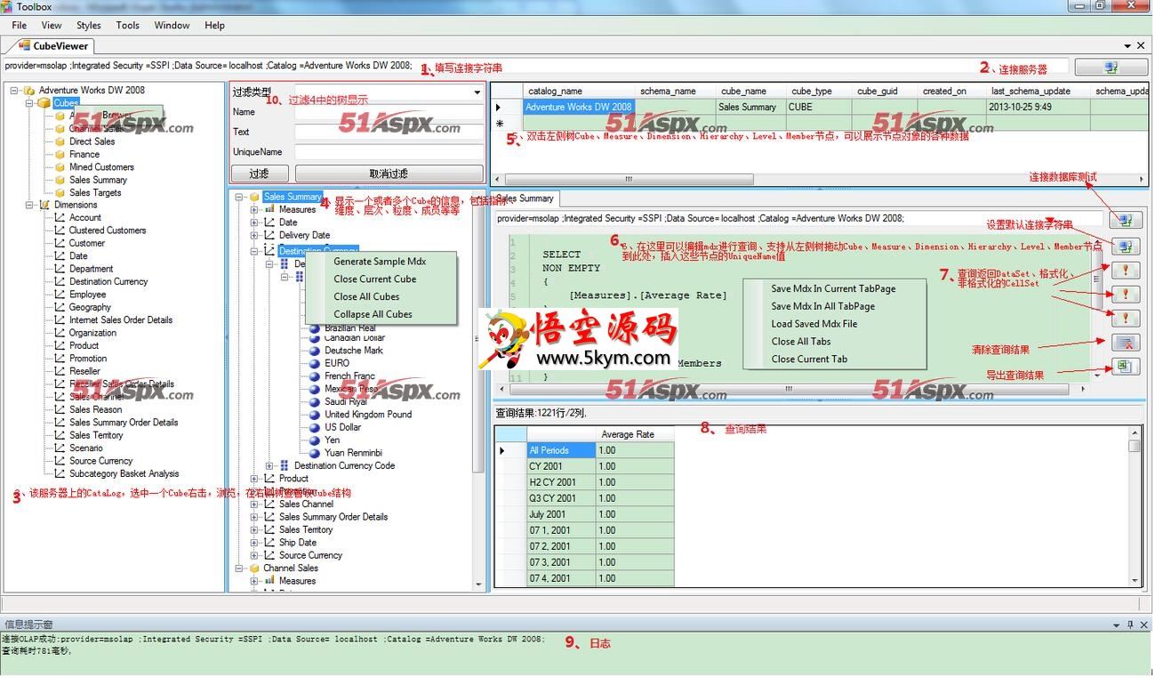Viewport: 1156px width, 678px height.
Task: Click the cube icon beside Sales Targets
Action: coord(60,192)
